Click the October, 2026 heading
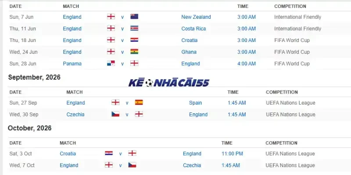 pyautogui.click(x=29, y=128)
